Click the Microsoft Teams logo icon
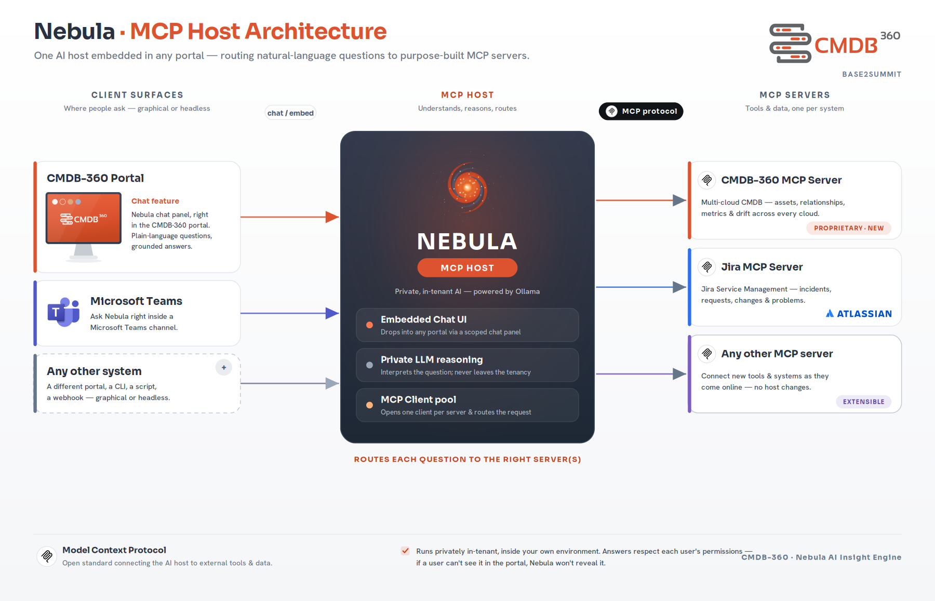This screenshot has width=935, height=601. tap(63, 312)
